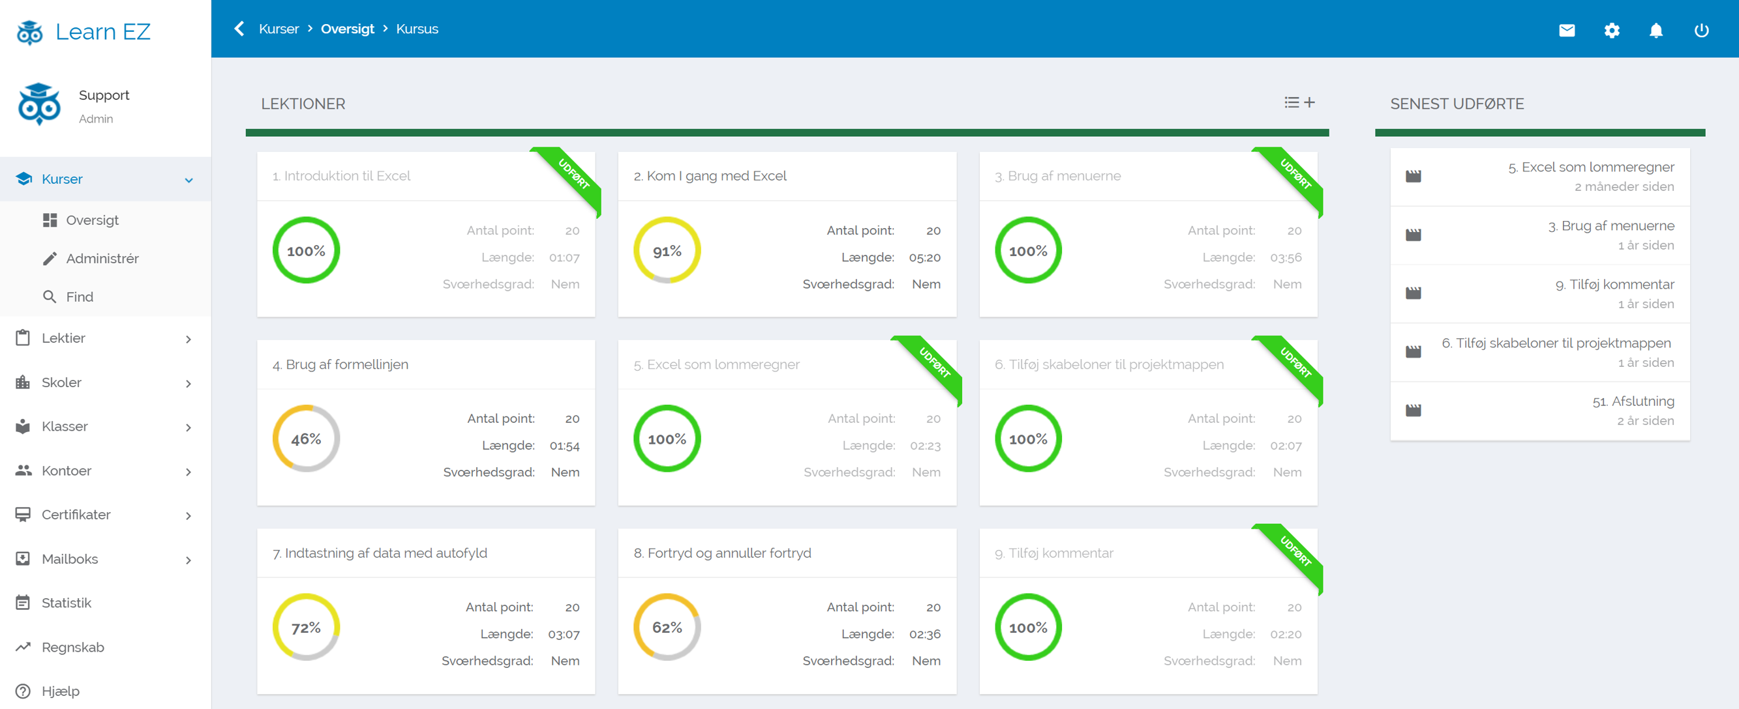Expand the Mailboks sidebar menu
The width and height of the screenshot is (1739, 709).
click(189, 559)
